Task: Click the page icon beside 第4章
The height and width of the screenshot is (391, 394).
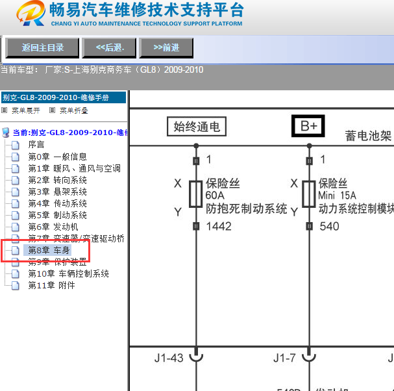Action: 16,204
